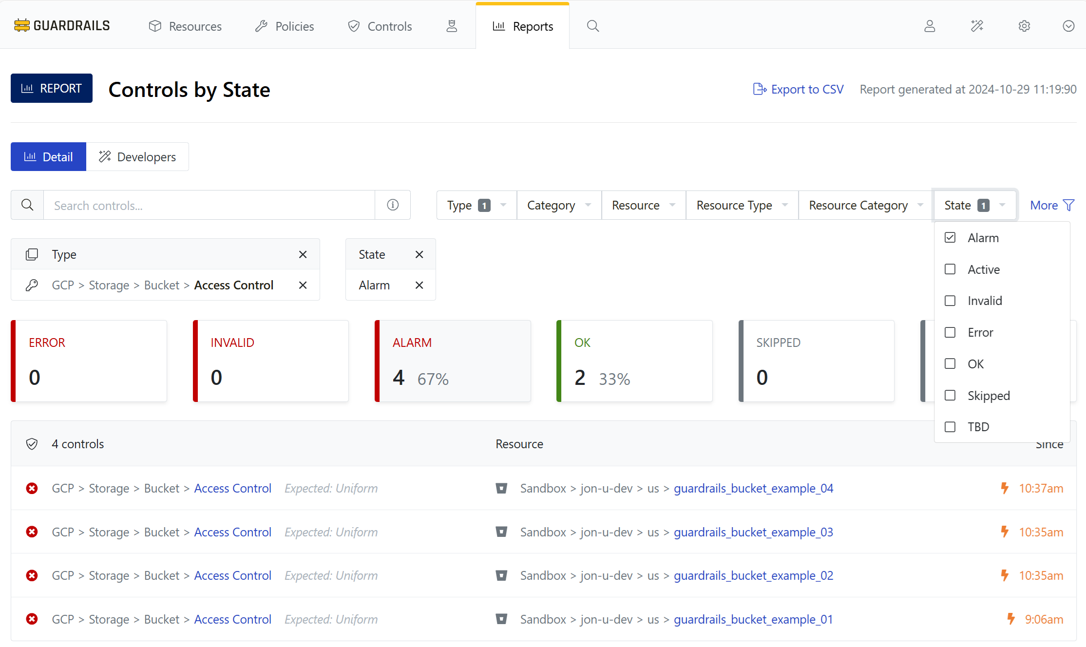This screenshot has width=1086, height=647.
Task: Switch to the Developers tab
Action: point(137,157)
